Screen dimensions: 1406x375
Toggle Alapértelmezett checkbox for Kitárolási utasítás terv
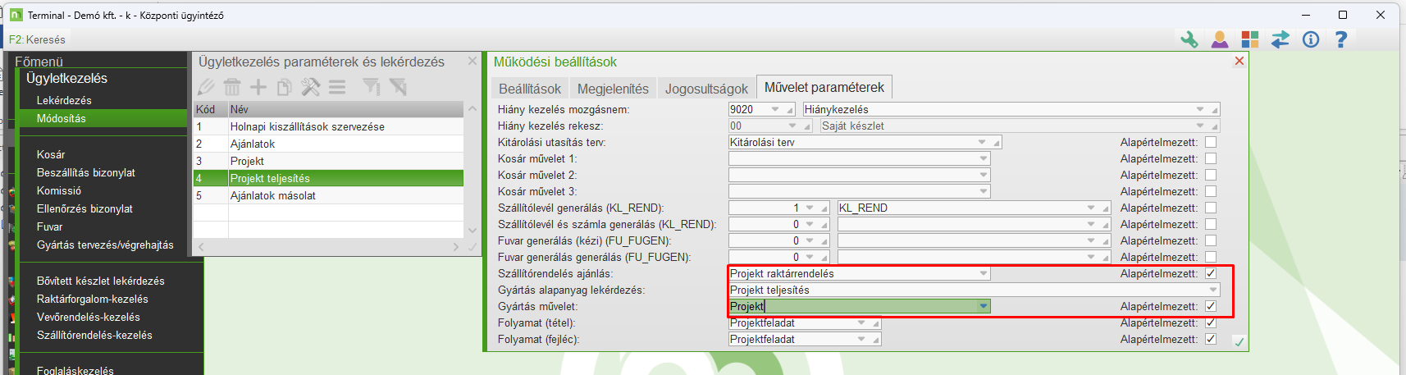pyautogui.click(x=1211, y=142)
